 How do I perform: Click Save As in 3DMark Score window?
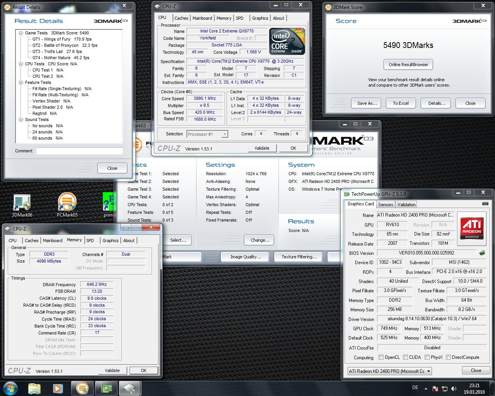(367, 103)
